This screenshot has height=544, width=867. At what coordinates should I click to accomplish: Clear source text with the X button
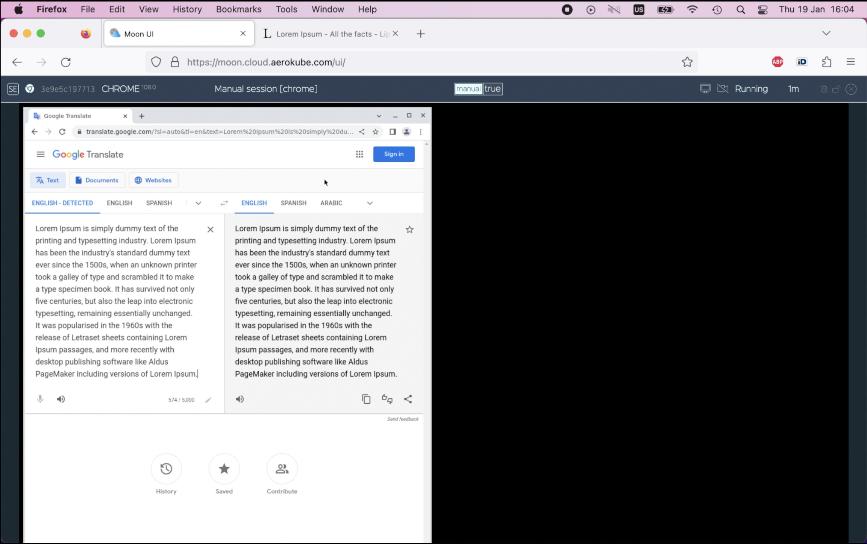pos(210,229)
